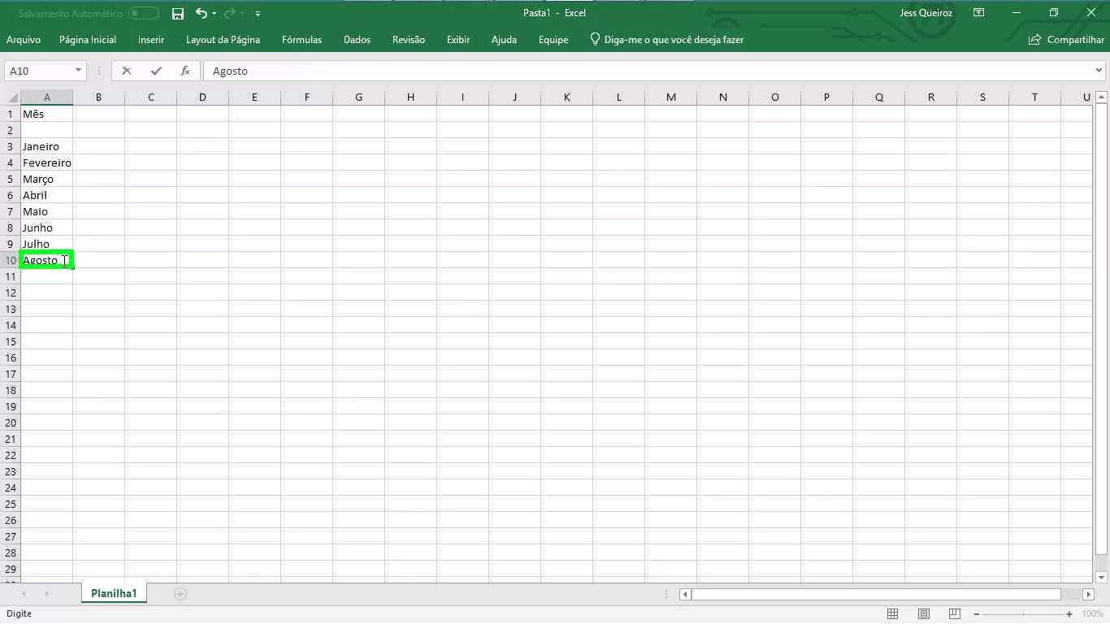
Task: Click the cell containing Julho
Action: (x=46, y=244)
